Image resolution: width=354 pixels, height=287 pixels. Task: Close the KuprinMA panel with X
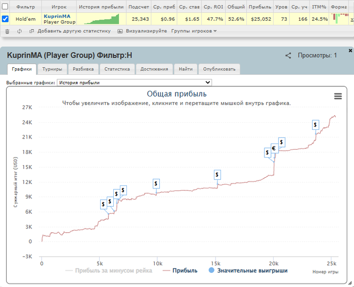click(x=350, y=51)
